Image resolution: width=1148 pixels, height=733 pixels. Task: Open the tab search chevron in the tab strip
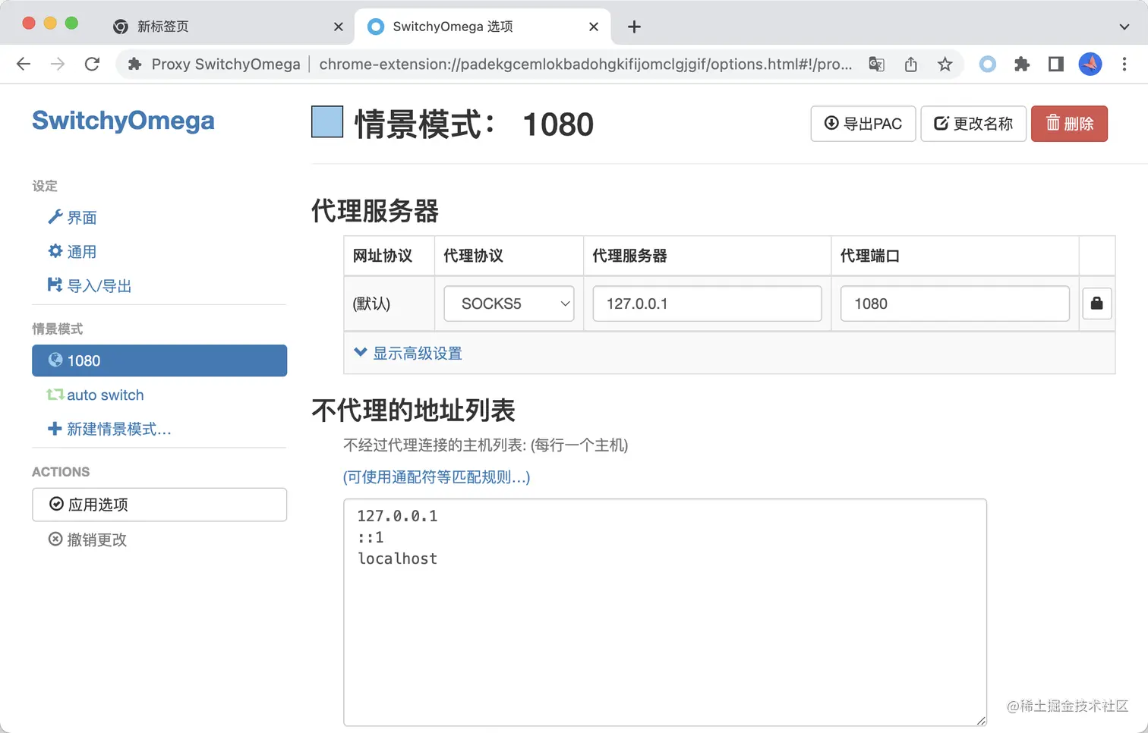(x=1124, y=27)
